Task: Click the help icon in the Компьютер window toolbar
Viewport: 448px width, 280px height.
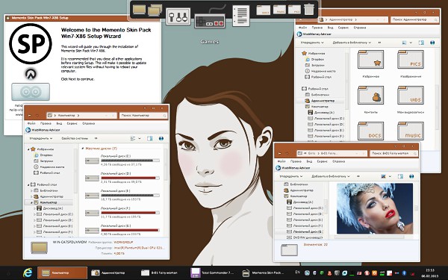Action: (x=161, y=138)
